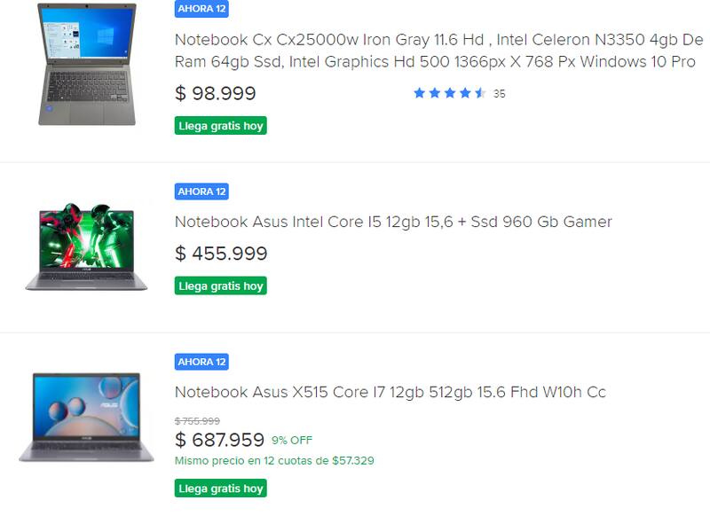Click the 9% OFF discount label
Viewport: 710px width, 516px height.
tap(292, 441)
